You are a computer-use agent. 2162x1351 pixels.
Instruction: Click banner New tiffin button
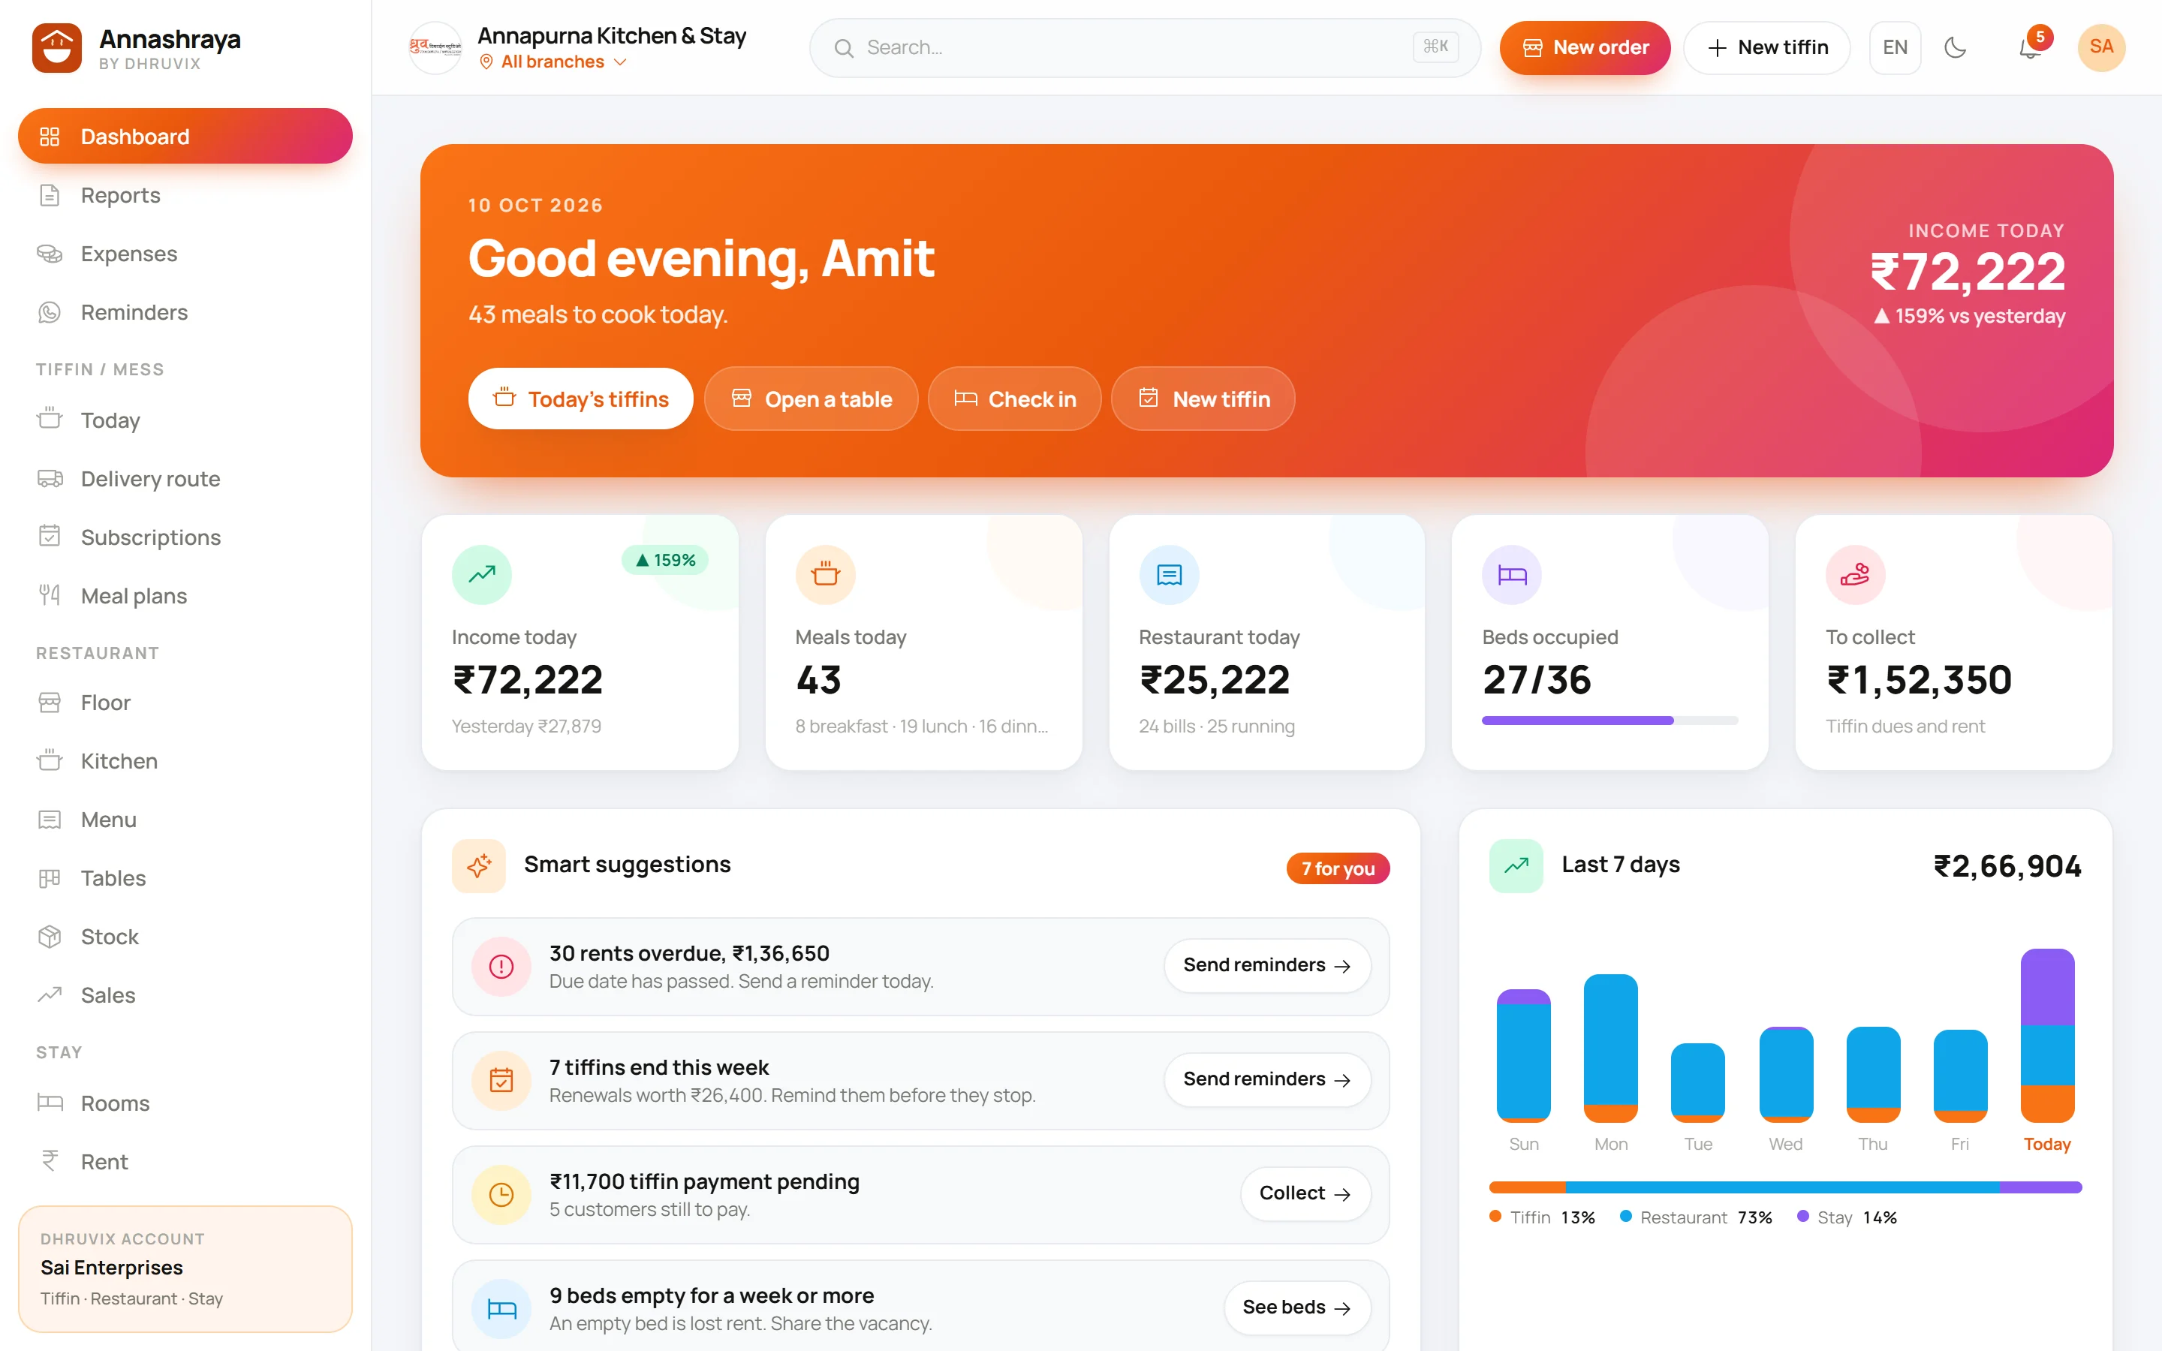pyautogui.click(x=1203, y=399)
